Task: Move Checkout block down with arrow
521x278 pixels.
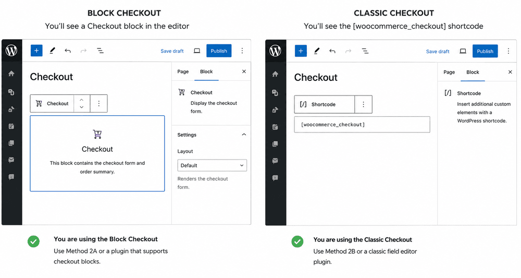Action: (82, 107)
